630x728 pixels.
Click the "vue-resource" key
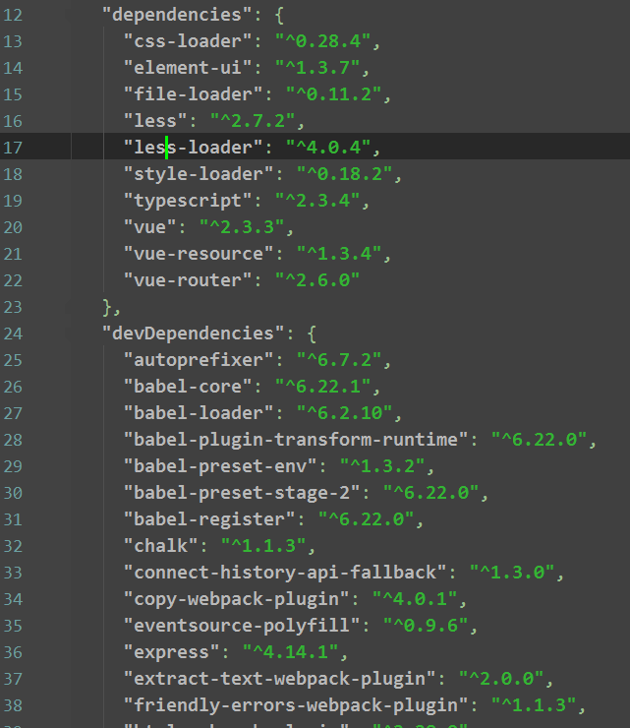point(199,254)
